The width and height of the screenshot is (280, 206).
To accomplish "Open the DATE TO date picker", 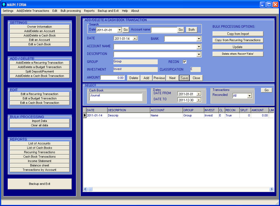I will pos(199,99).
